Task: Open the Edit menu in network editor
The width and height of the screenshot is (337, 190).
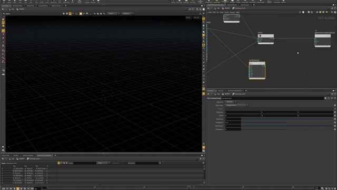Action: coord(214,12)
